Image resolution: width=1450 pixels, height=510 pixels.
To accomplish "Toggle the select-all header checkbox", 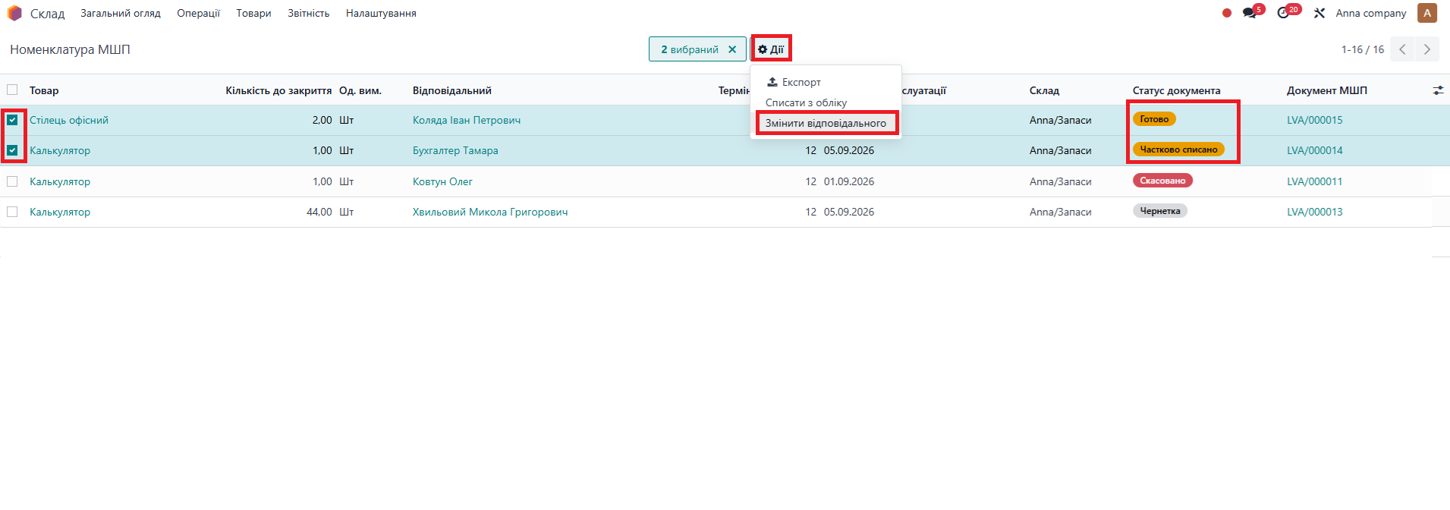I will click(12, 90).
